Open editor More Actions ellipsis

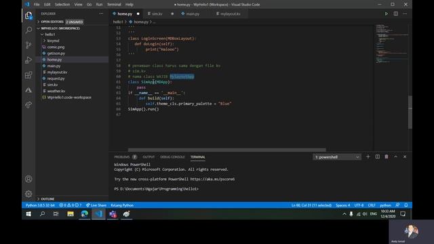point(405,14)
